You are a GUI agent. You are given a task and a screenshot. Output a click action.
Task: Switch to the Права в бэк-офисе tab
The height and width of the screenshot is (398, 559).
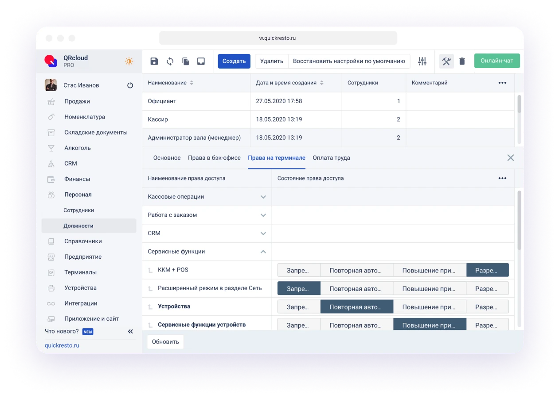click(x=214, y=158)
